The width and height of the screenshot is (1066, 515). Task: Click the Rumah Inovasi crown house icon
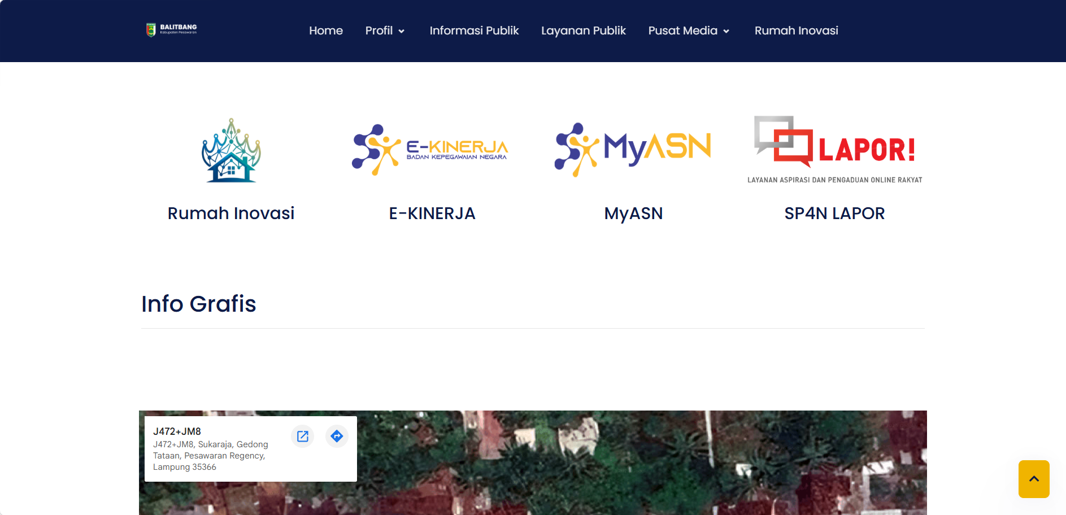[x=231, y=150]
